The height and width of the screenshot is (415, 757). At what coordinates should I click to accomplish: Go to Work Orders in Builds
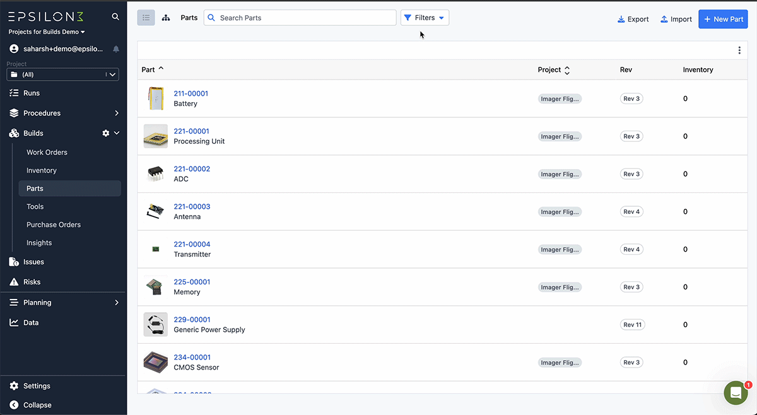(x=47, y=152)
